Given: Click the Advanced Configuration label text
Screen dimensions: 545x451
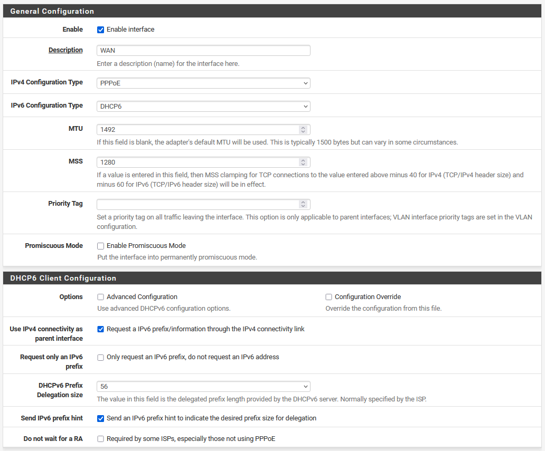Looking at the screenshot, I should 142,297.
